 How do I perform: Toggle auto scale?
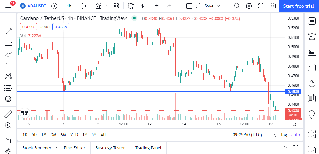(296, 135)
